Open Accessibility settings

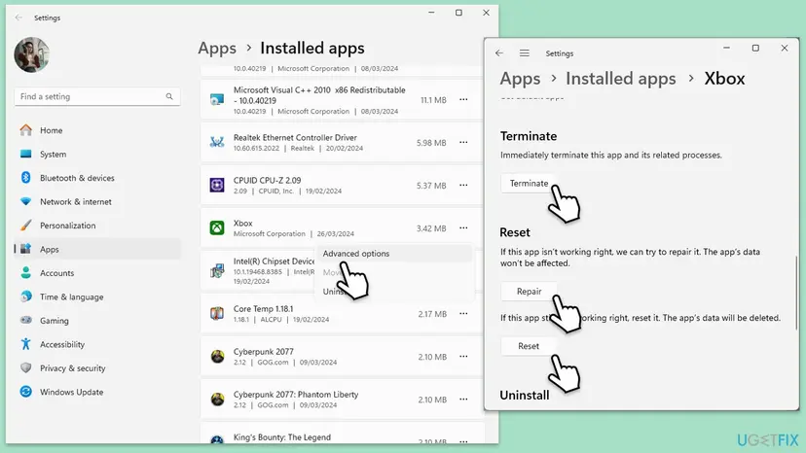[x=97, y=345]
